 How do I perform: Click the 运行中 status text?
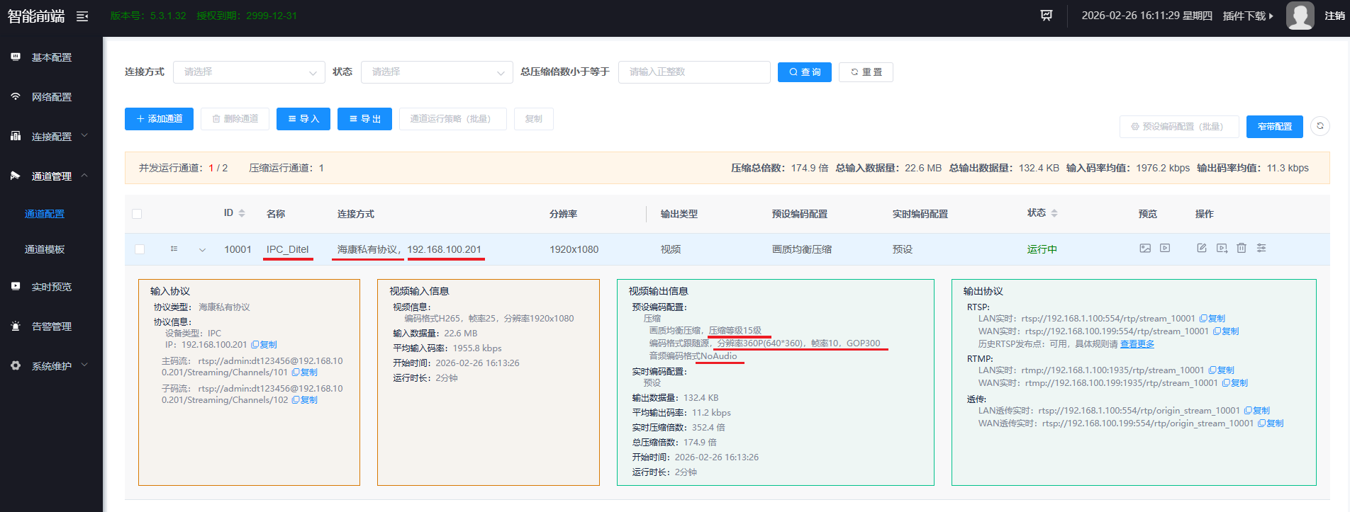point(1042,249)
